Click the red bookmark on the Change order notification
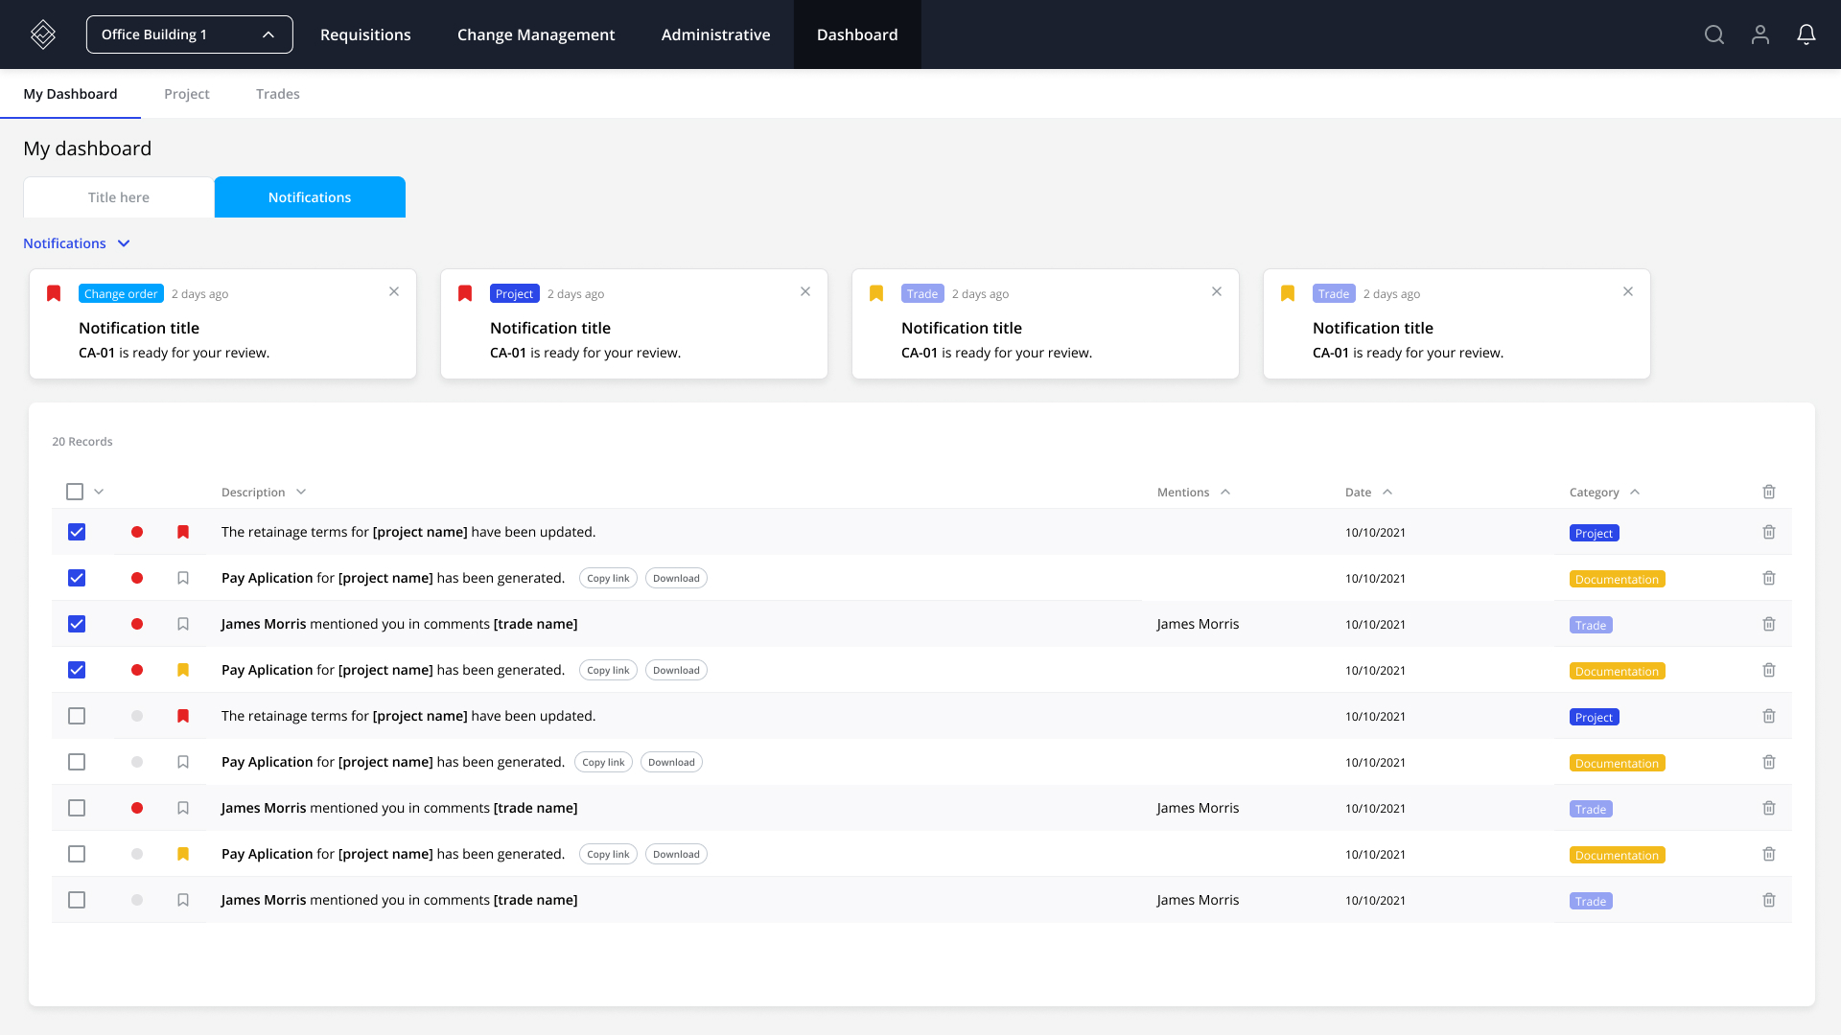The image size is (1841, 1035). pyautogui.click(x=54, y=292)
